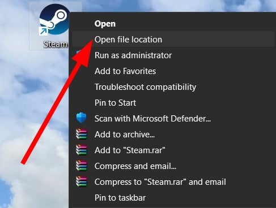Select Open file location
This screenshot has height=208, width=276.
coord(173,40)
